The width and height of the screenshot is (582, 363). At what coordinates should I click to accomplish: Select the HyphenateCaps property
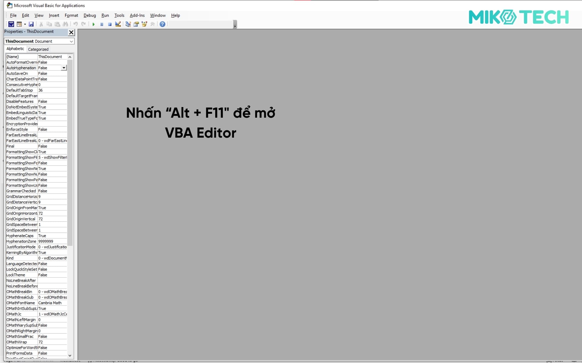tap(36, 236)
